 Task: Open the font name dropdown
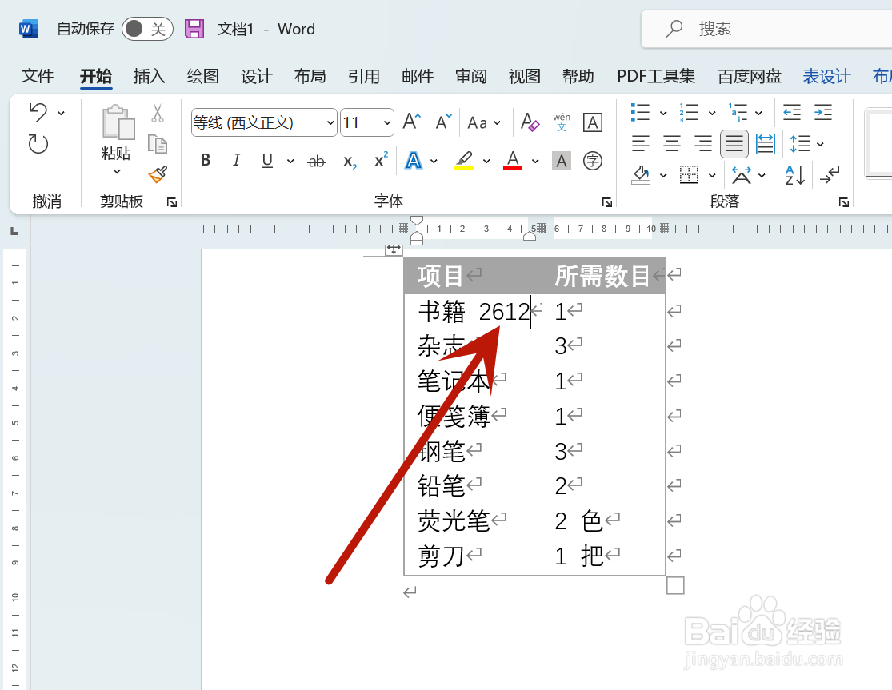(330, 122)
